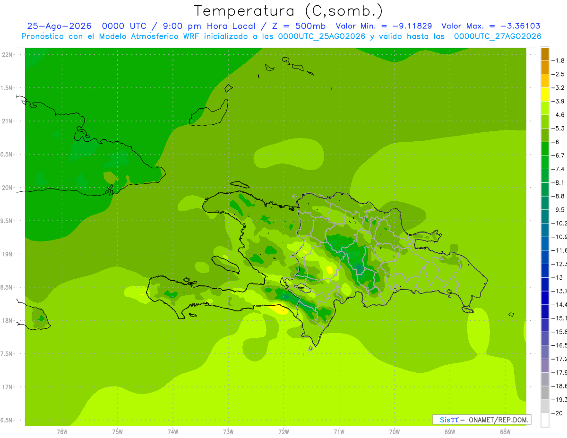Click the "68W" longitude label
The image size is (567, 438).
(x=505, y=431)
